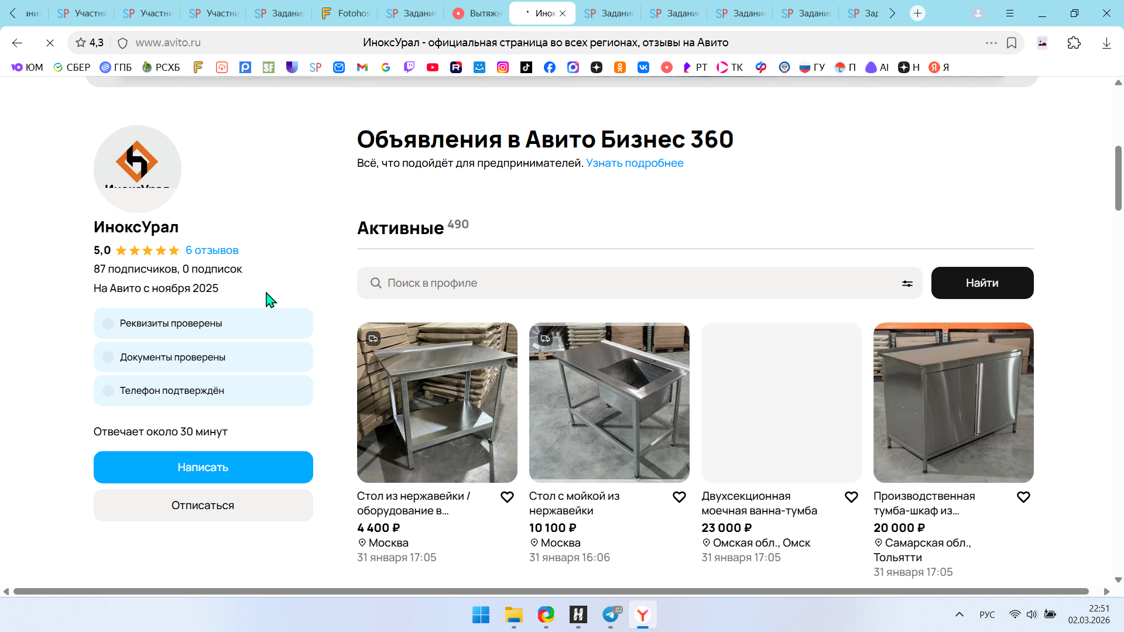Focus the Поиск в профиле search field

pyautogui.click(x=638, y=283)
